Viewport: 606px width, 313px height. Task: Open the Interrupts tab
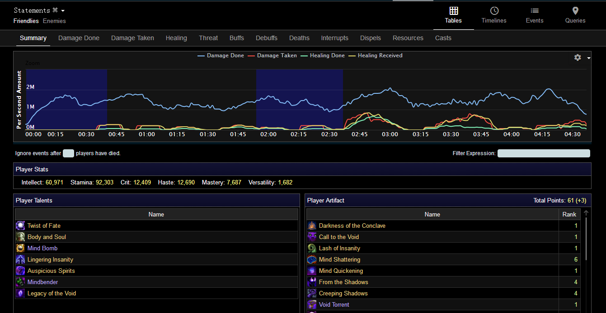pos(335,38)
